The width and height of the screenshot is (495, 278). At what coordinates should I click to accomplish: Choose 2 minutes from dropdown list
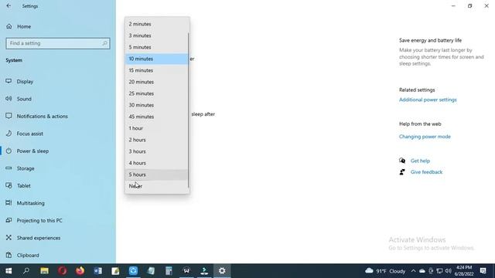pyautogui.click(x=156, y=24)
